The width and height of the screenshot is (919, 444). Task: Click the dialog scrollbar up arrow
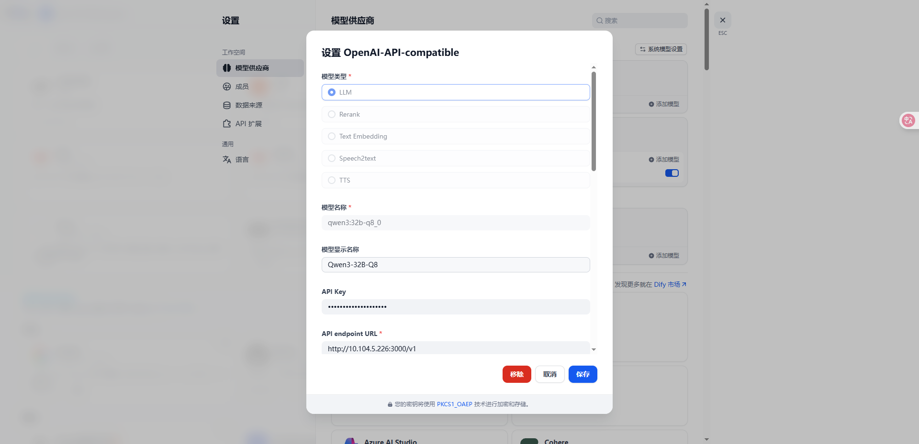coord(594,67)
